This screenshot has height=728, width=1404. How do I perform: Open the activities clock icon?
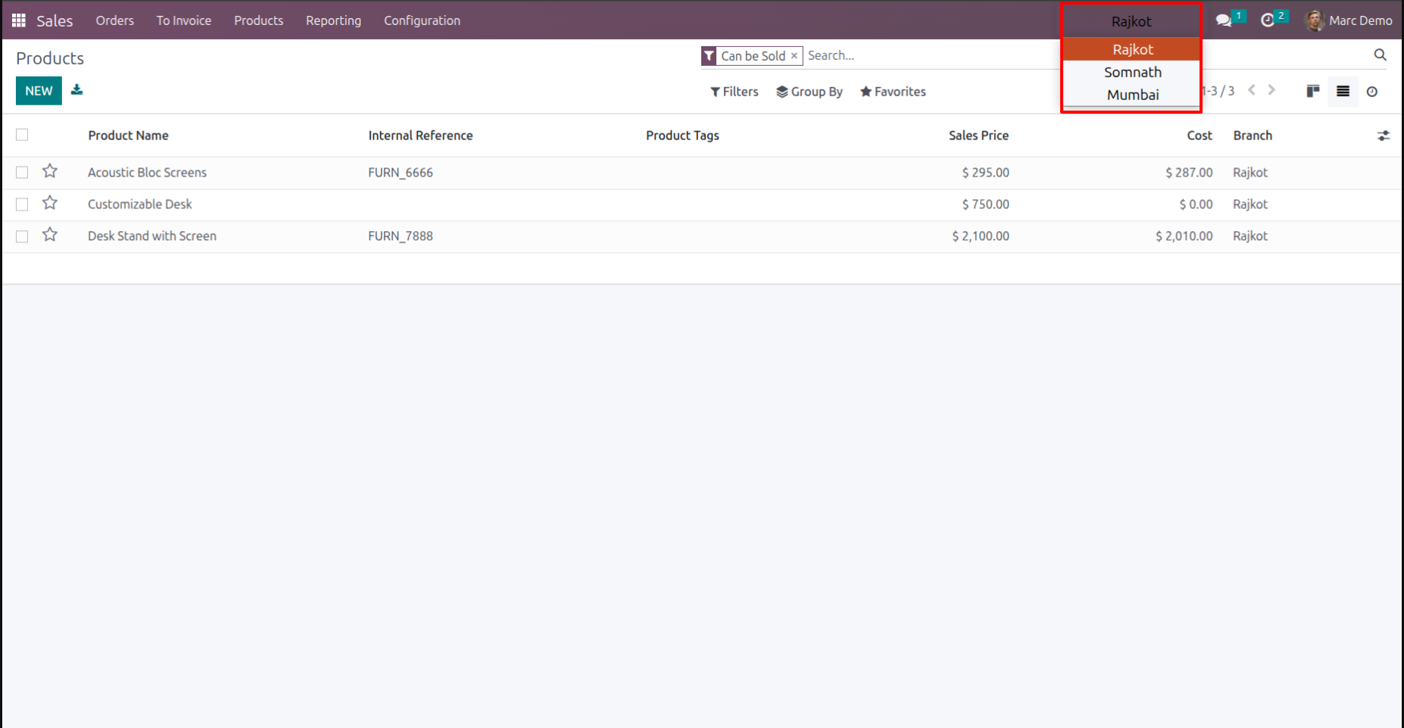point(1268,20)
